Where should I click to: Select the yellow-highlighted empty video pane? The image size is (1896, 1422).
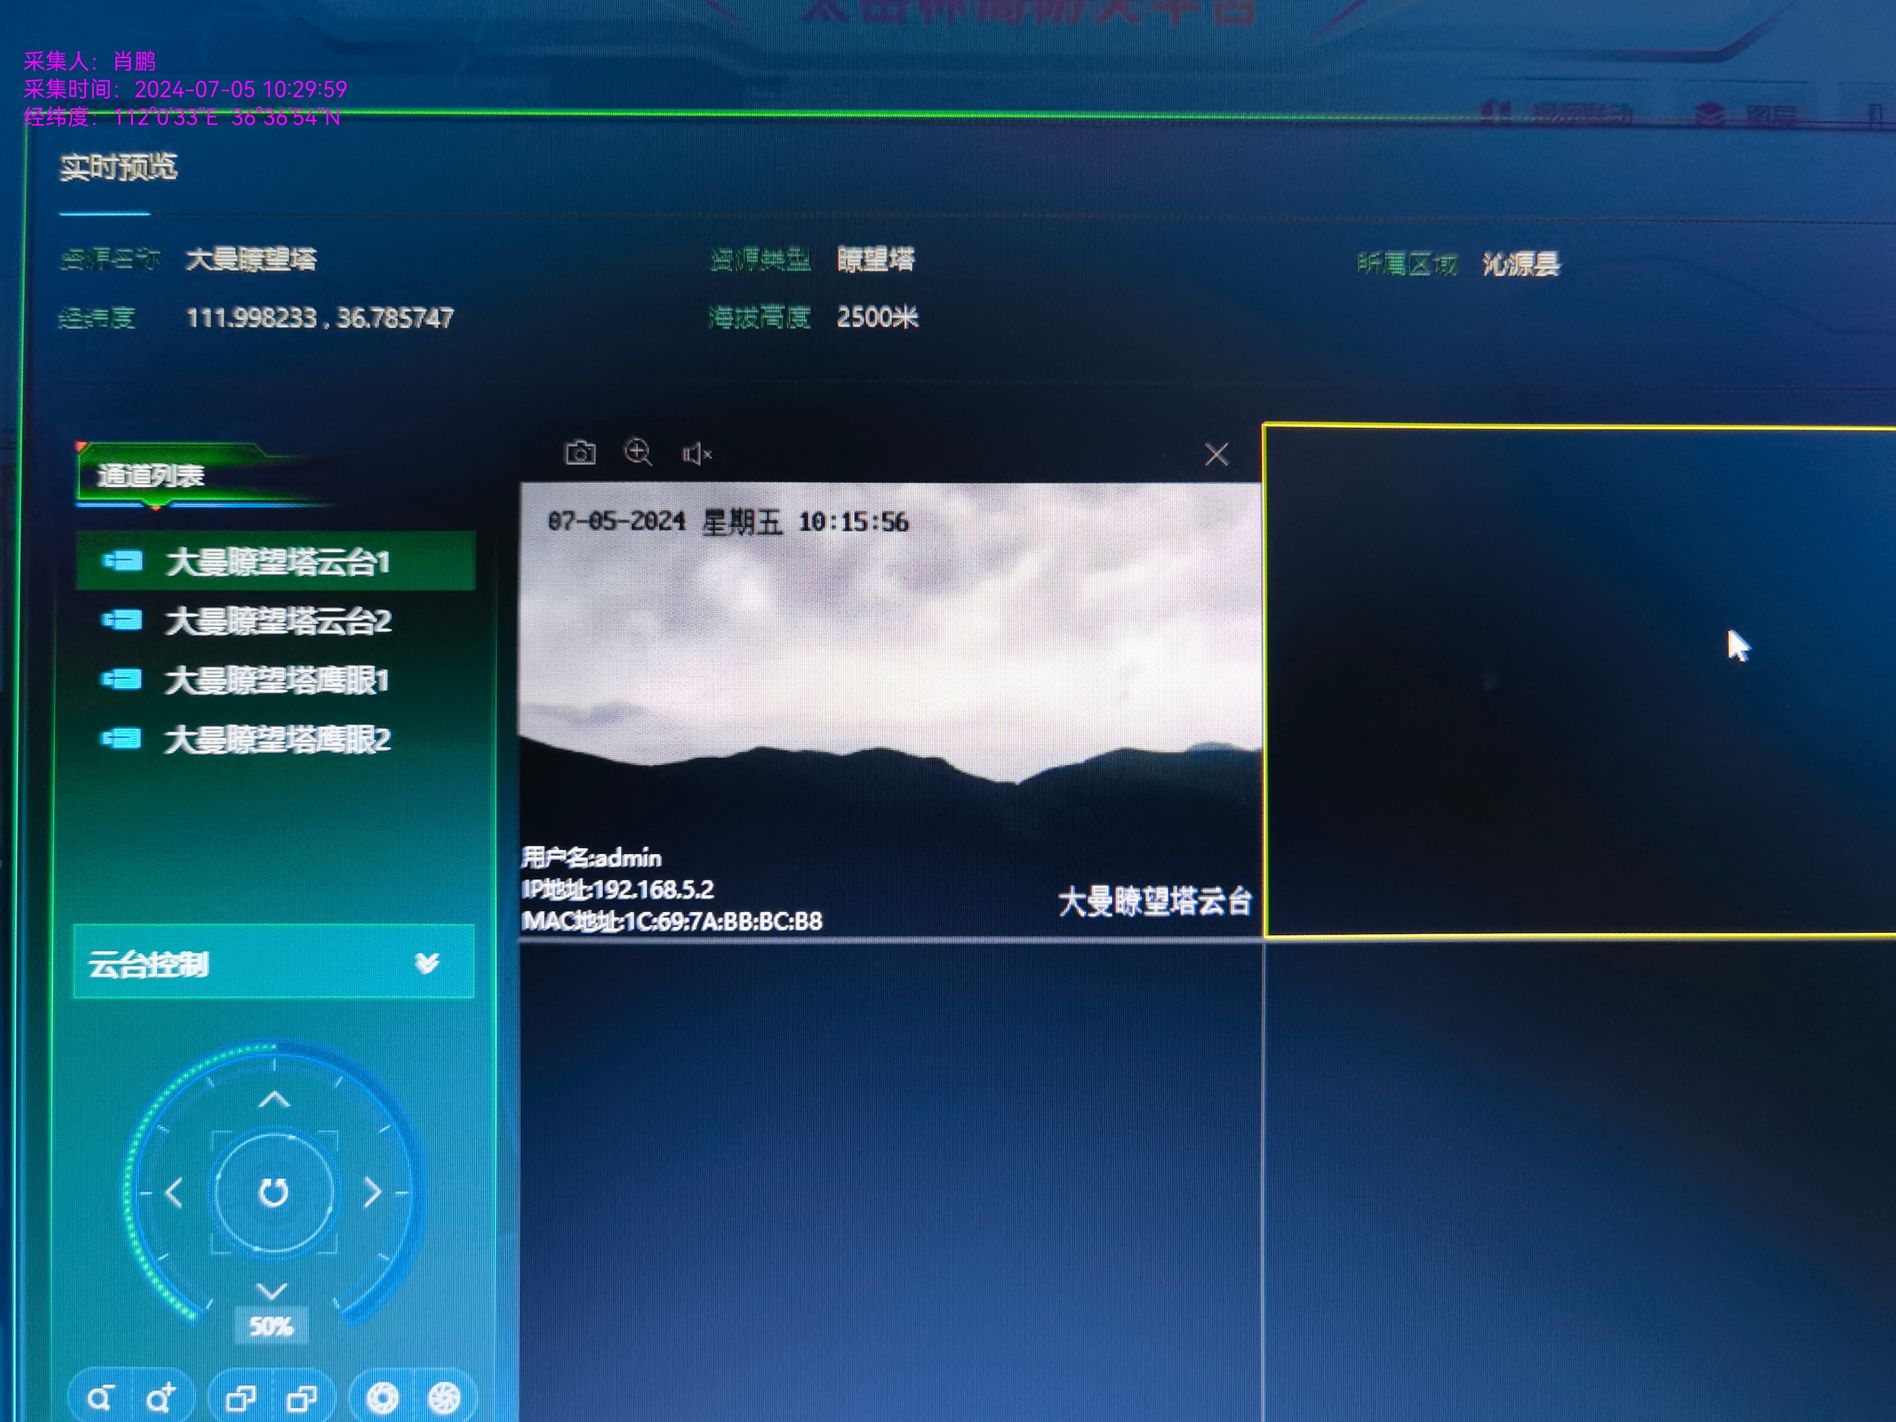[1577, 681]
